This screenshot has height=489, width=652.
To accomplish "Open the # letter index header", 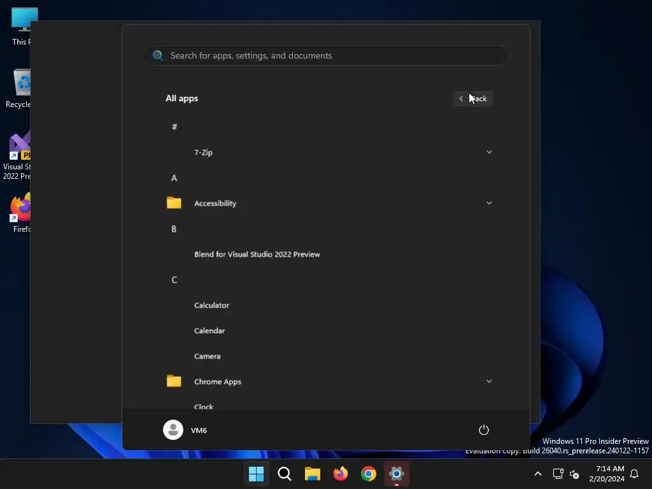I will (174, 127).
